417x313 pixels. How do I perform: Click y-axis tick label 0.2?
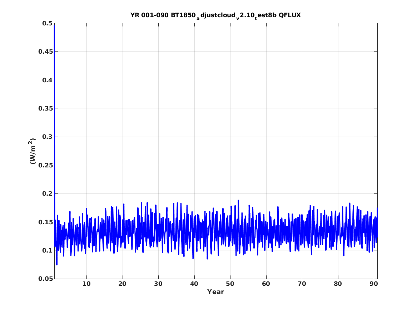pyautogui.click(x=47, y=194)
